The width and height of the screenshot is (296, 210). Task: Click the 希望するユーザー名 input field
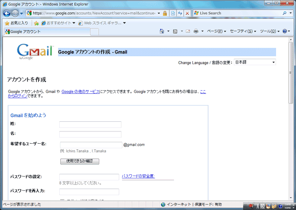point(91,145)
